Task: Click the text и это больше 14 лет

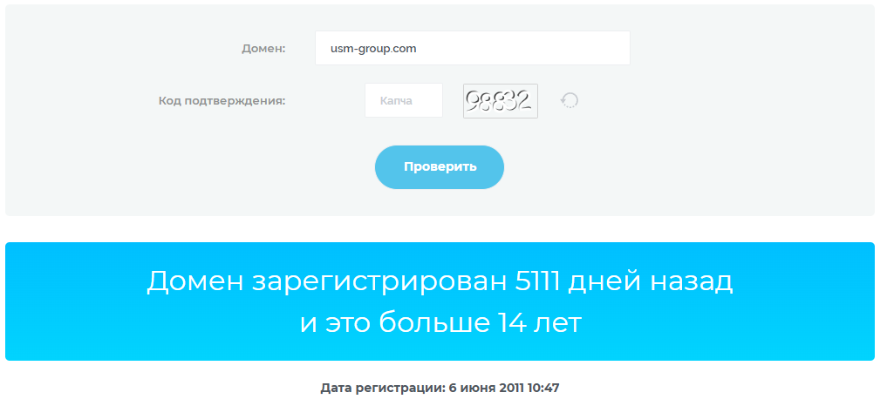Action: (440, 323)
